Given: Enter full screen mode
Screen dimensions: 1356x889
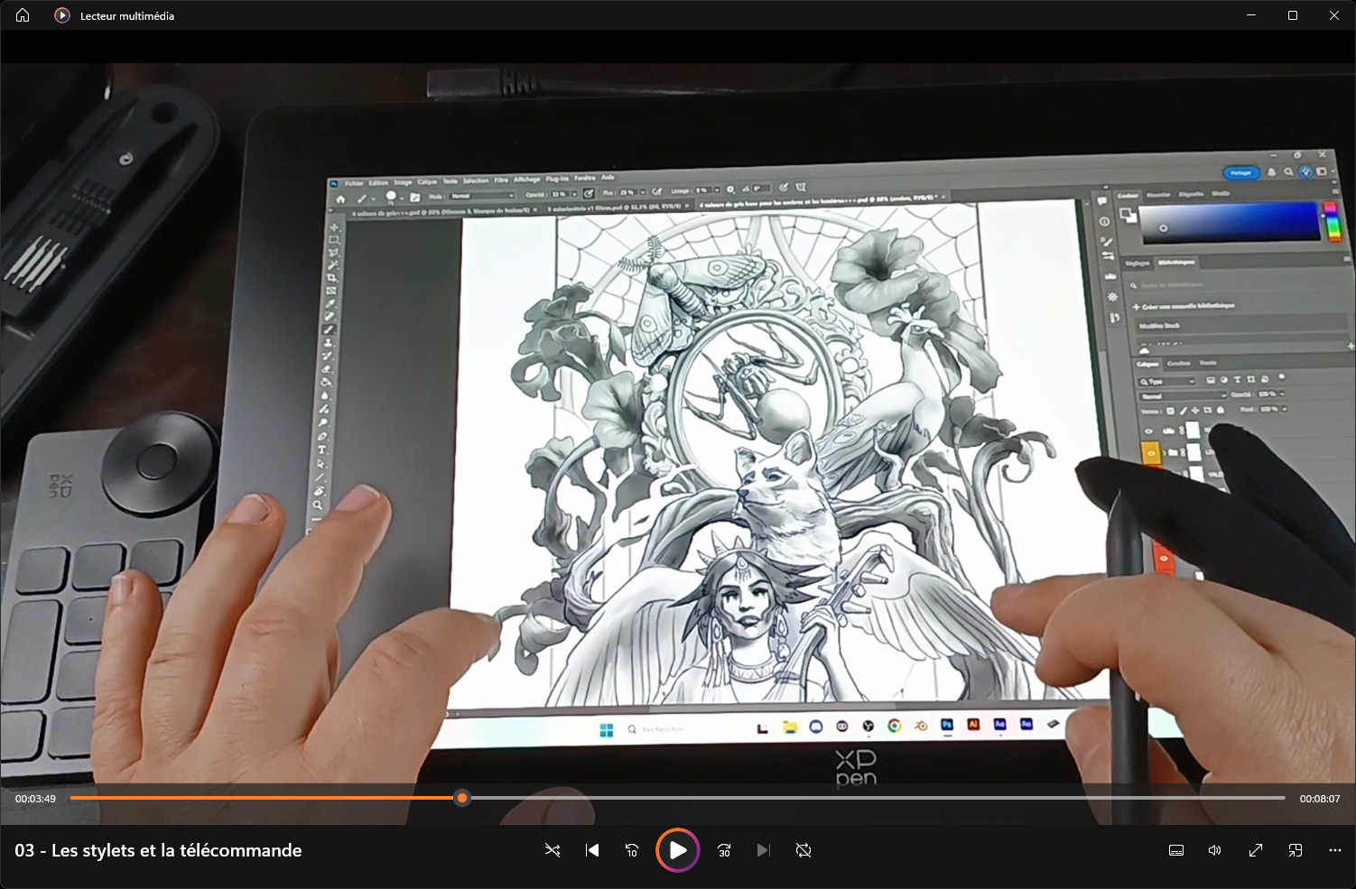Looking at the screenshot, I should coord(1256,850).
